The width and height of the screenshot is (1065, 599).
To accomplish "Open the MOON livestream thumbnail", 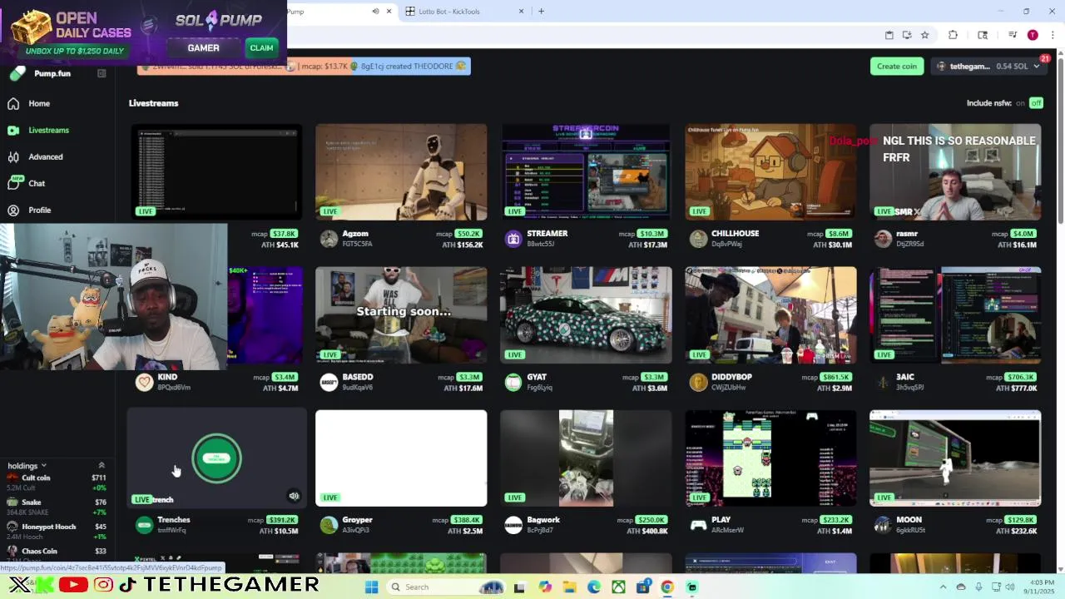I will (955, 458).
